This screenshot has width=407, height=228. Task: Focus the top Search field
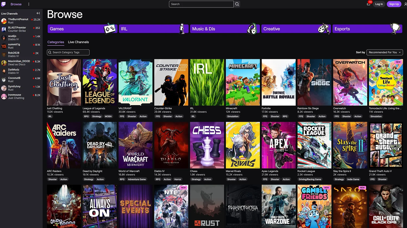[x=201, y=4]
